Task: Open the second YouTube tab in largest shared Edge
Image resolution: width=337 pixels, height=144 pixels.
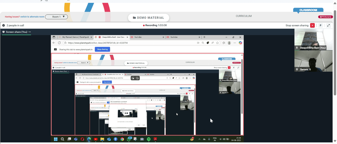Action: [x=183, y=37]
